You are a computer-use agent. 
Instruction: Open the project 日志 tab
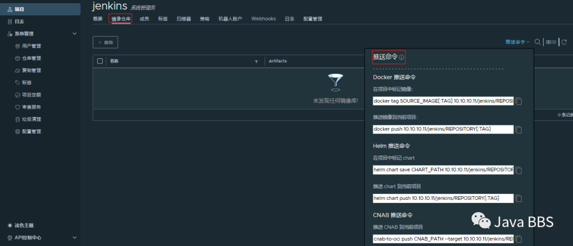(290, 19)
